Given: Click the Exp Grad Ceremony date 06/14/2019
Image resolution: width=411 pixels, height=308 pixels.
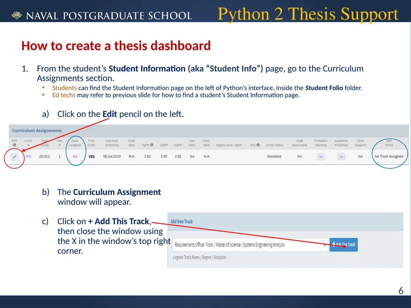Looking at the screenshot, I should 112,156.
